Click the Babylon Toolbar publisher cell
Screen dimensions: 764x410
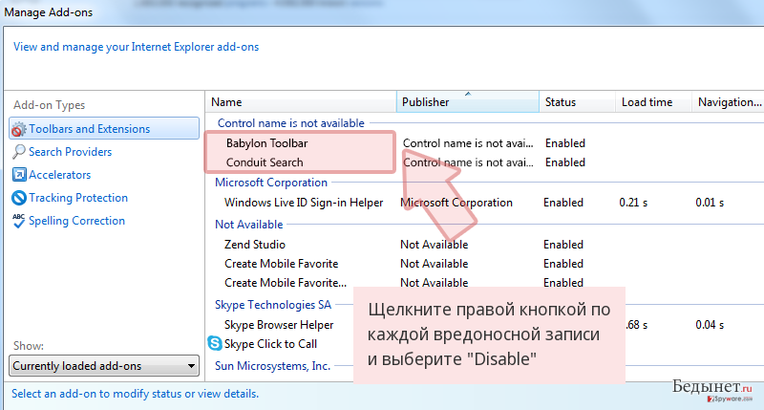coord(468,143)
